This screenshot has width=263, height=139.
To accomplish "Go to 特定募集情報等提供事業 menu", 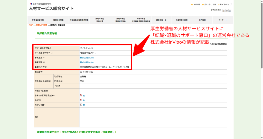I will [79, 20].
